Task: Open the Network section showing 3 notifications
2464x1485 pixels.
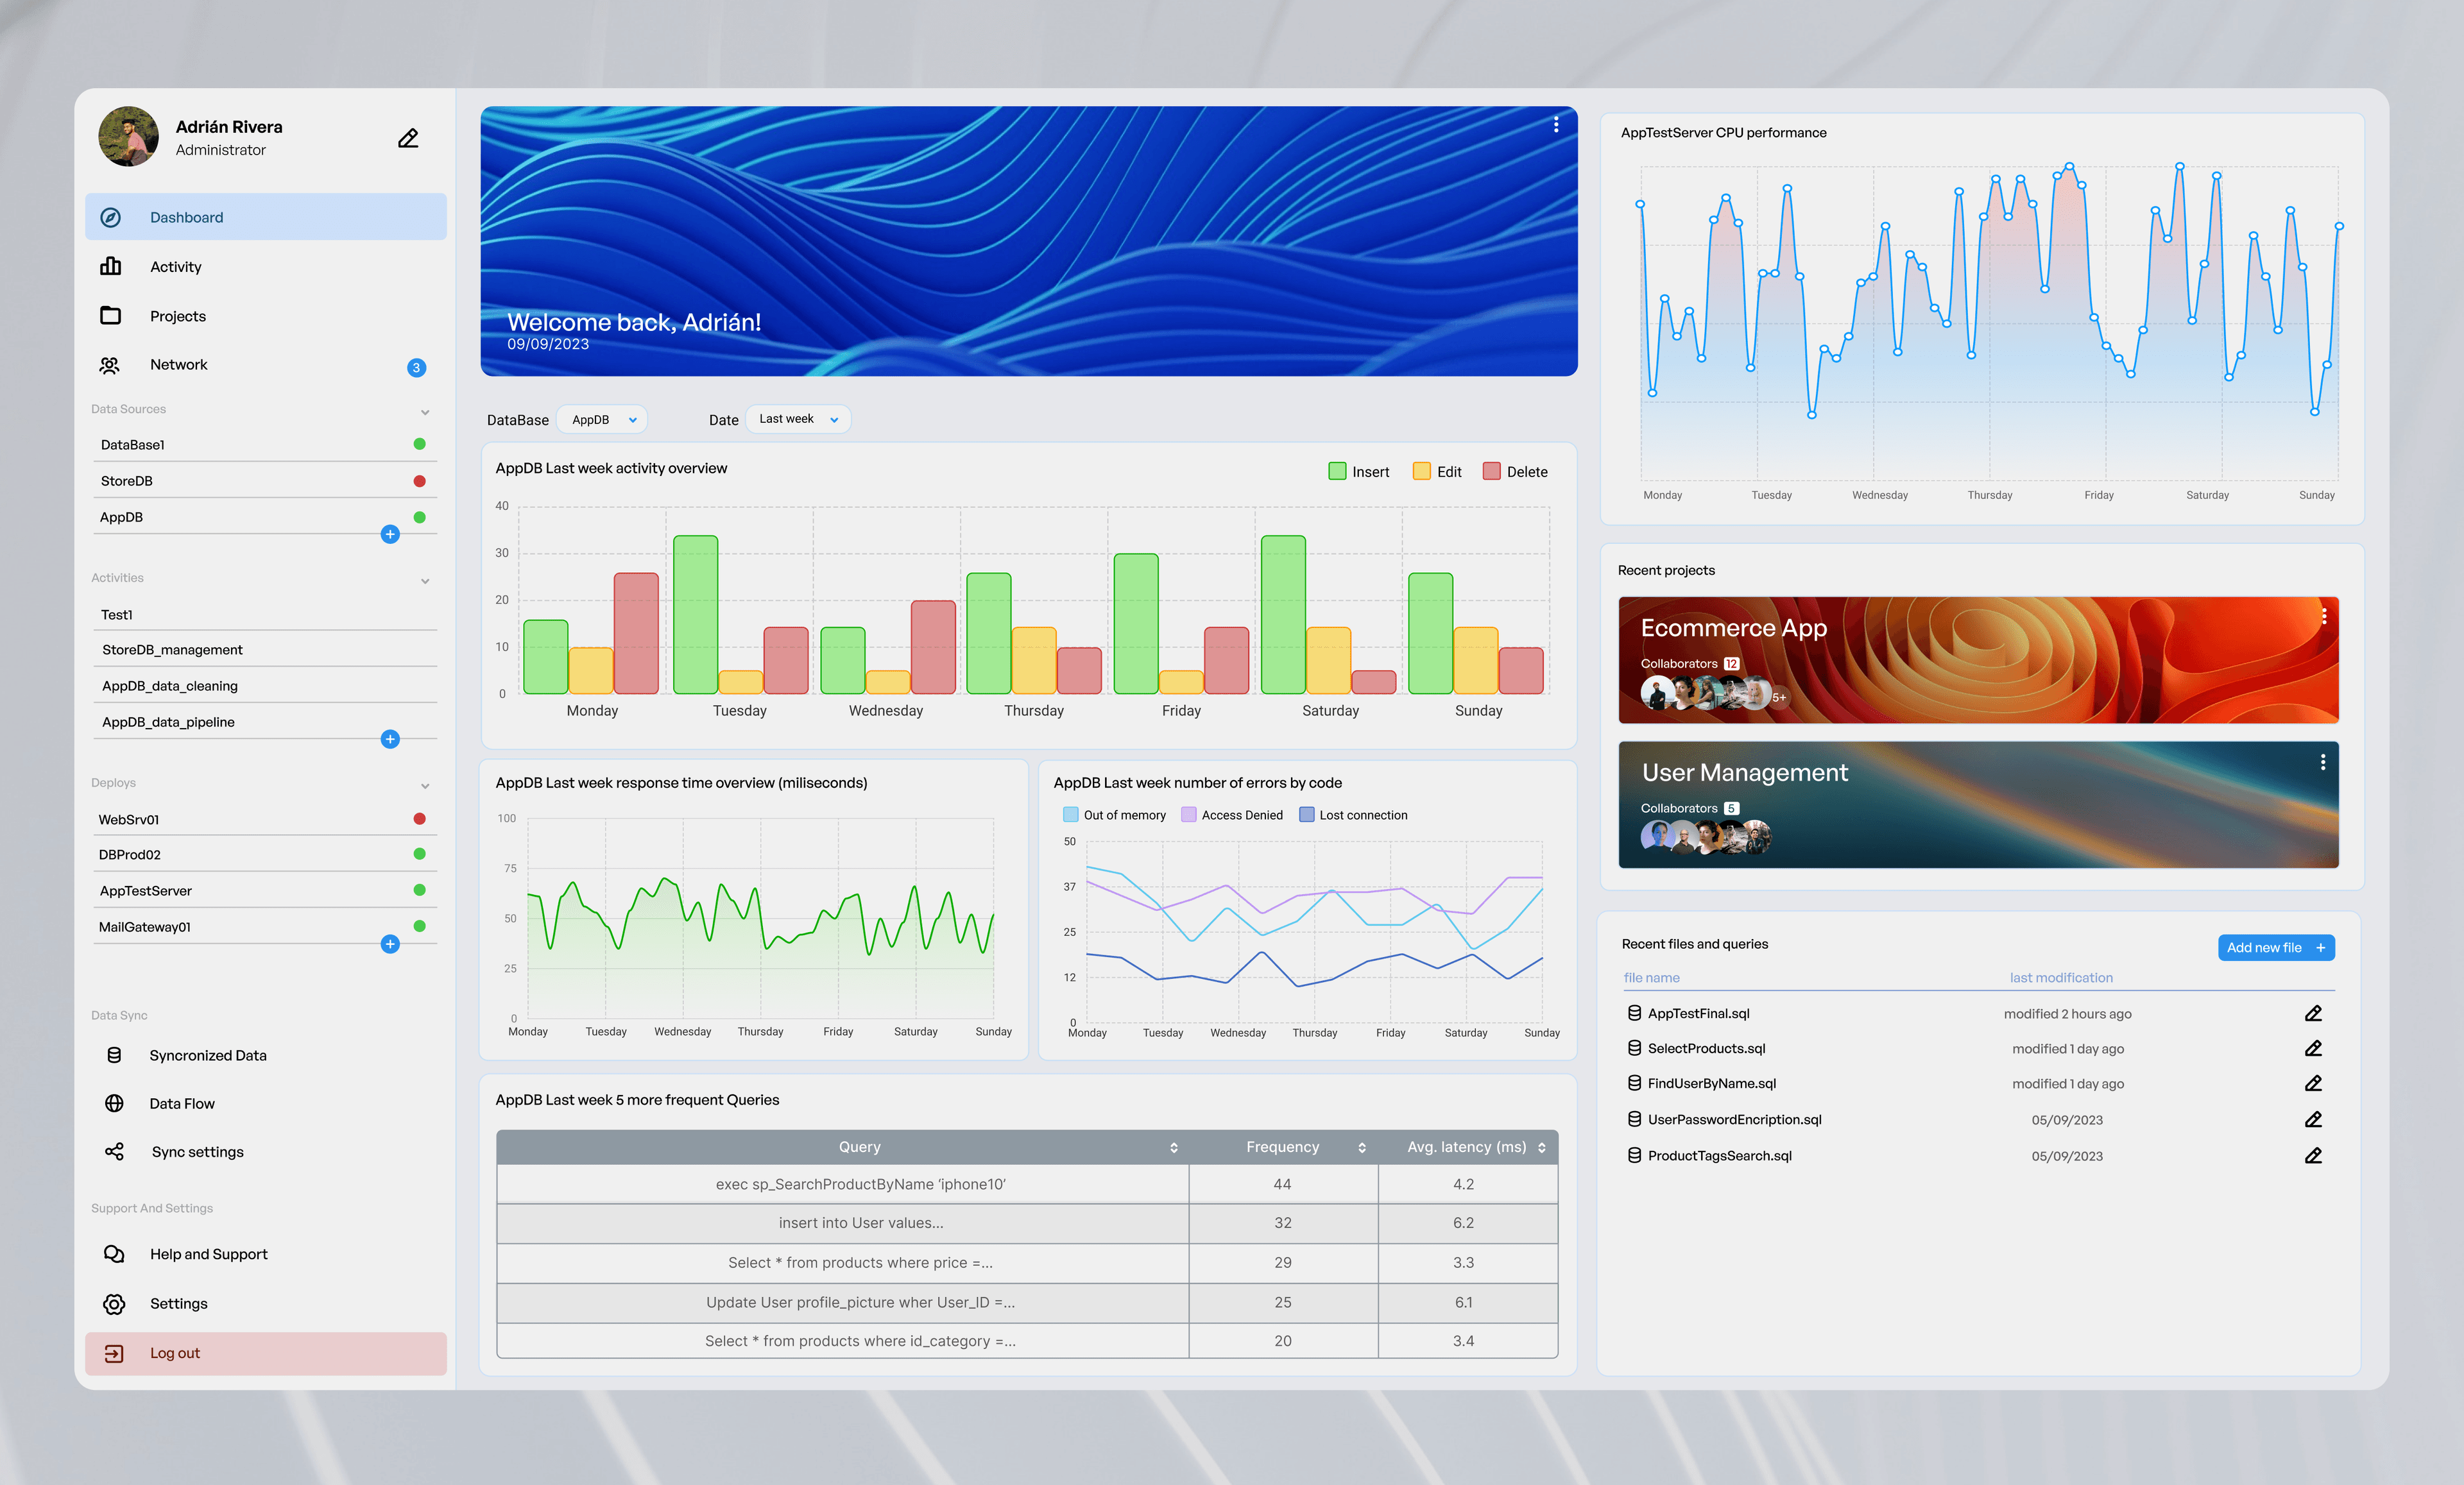Action: [179, 364]
